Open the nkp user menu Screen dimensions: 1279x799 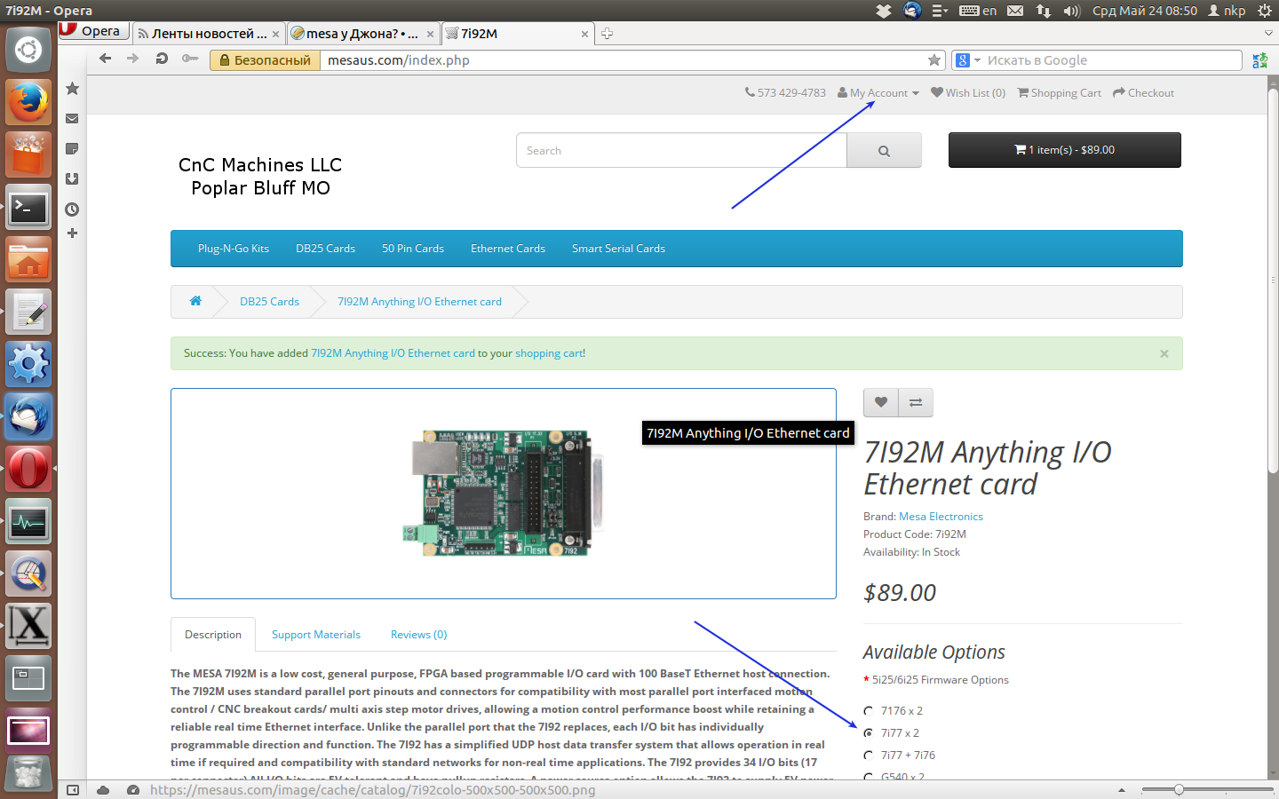(1227, 11)
